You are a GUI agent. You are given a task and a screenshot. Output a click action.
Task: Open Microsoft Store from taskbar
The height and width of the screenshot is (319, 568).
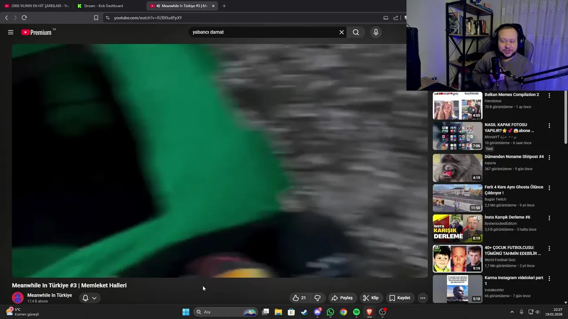point(291,312)
